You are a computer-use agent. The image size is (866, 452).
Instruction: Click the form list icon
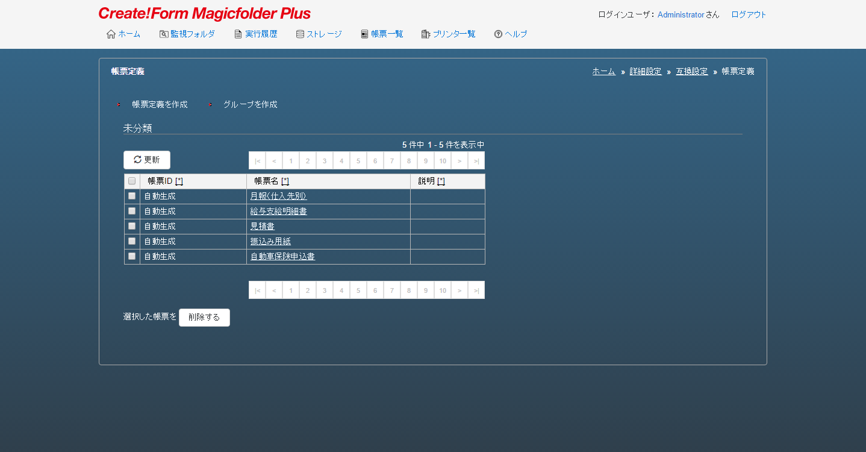[x=364, y=34]
